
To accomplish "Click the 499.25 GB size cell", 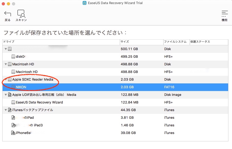I will [129, 57].
